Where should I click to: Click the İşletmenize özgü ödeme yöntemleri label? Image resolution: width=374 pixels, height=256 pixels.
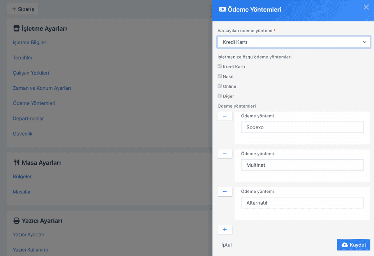254,57
